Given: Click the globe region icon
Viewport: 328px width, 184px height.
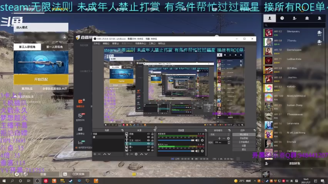Looking at the screenshot, I should coord(26,174).
